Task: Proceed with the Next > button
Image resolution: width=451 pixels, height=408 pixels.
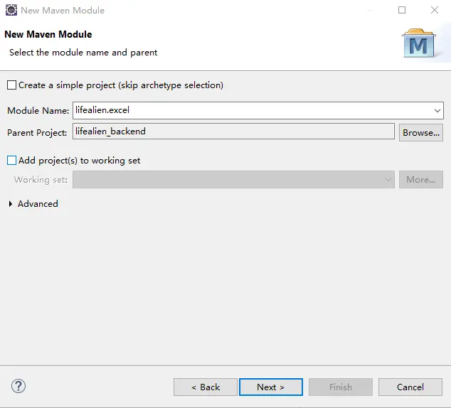Action: coord(270,387)
